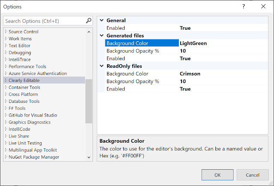Select F# Tools in options tree
This screenshot has height=186, width=274.
[x=17, y=108]
